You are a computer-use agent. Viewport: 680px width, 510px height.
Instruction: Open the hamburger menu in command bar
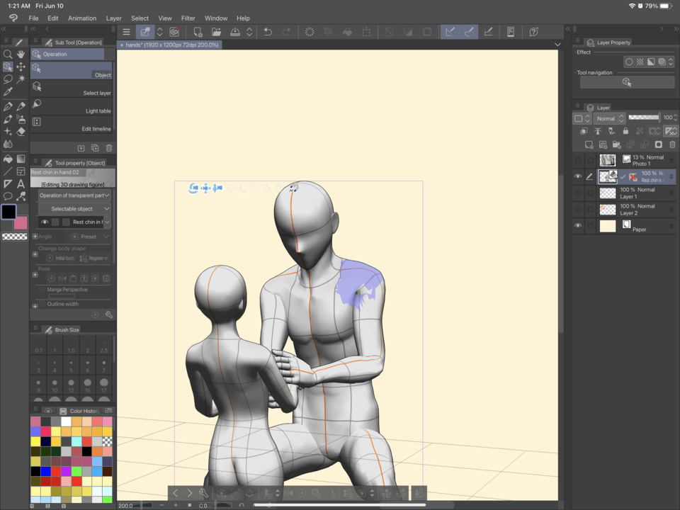point(126,32)
